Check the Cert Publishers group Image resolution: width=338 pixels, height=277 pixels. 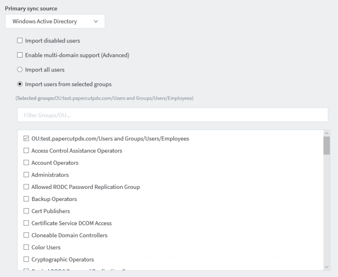[26, 211]
